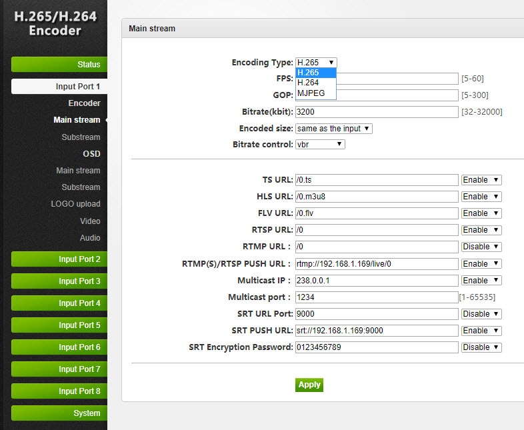
Task: Open RTMP URL Disable dropdown
Action: tap(481, 247)
